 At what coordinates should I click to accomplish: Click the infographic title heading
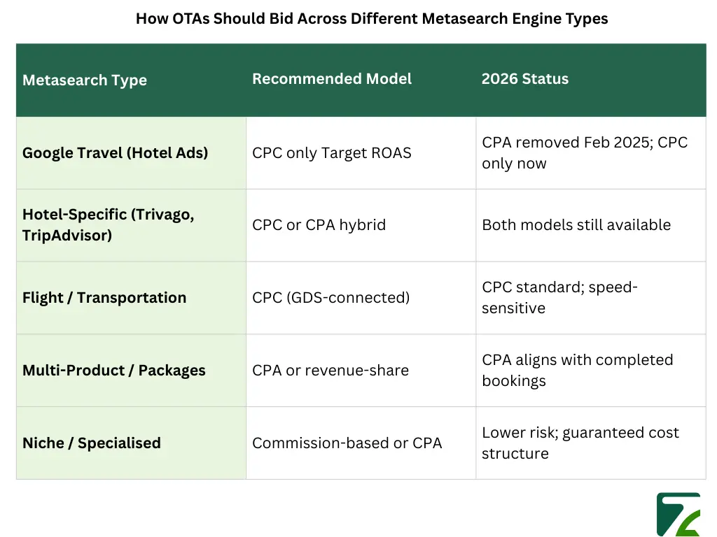coord(372,19)
